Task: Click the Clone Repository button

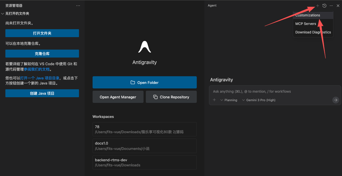Action: [171, 97]
